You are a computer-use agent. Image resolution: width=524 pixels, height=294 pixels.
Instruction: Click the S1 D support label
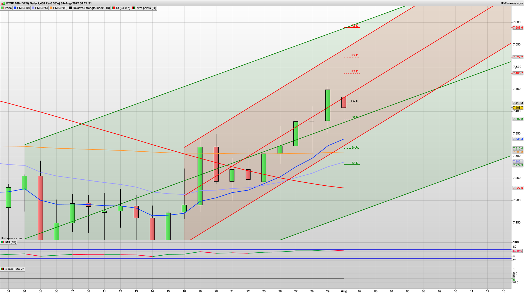(x=355, y=117)
